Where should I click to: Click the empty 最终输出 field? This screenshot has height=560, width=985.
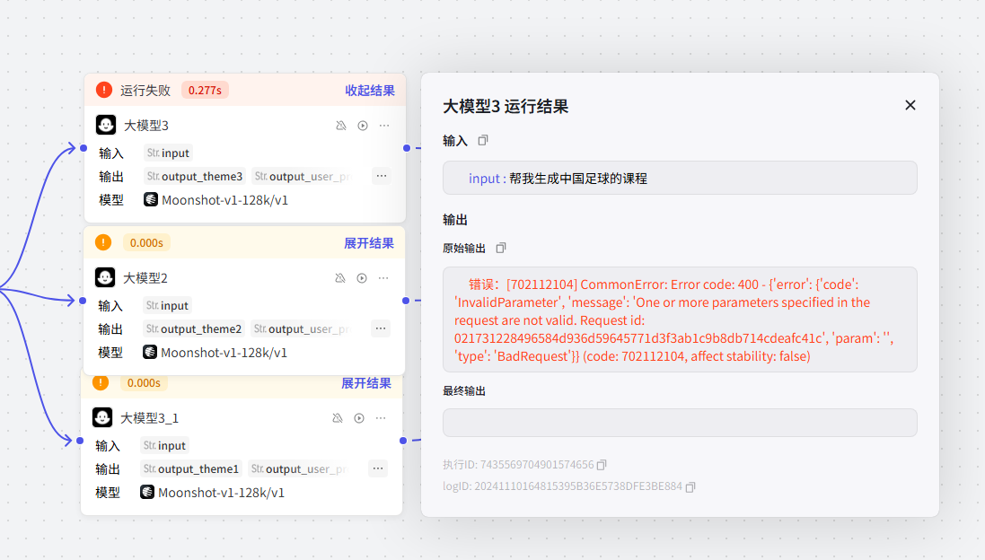tap(680, 423)
